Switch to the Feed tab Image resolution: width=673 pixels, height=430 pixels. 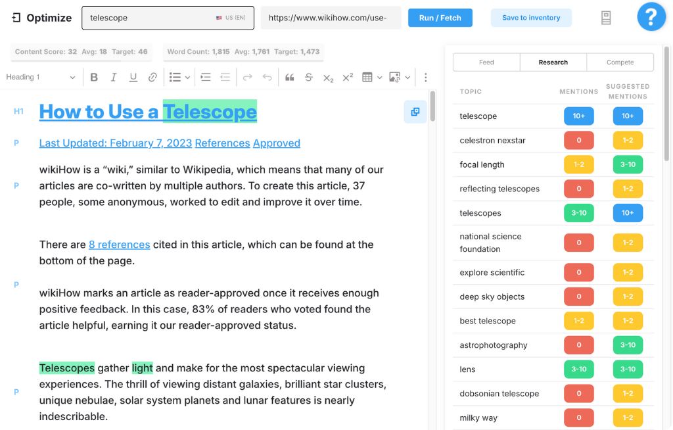click(486, 62)
